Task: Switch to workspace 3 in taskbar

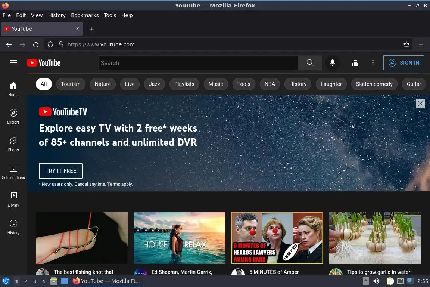Action: 35,281
